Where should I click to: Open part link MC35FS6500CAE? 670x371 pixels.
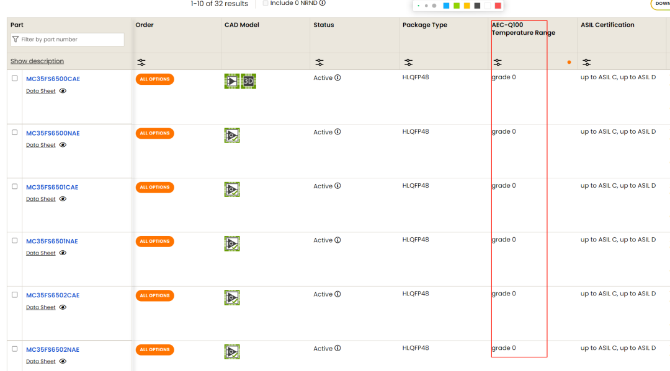53,79
